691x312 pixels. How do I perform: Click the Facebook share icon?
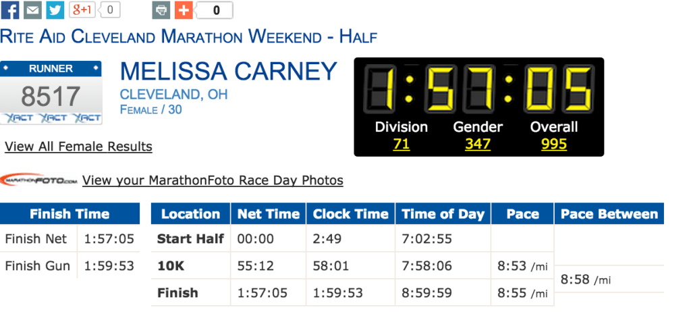10,10
